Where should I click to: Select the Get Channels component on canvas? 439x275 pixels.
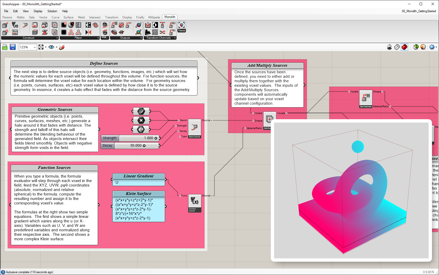366,99
